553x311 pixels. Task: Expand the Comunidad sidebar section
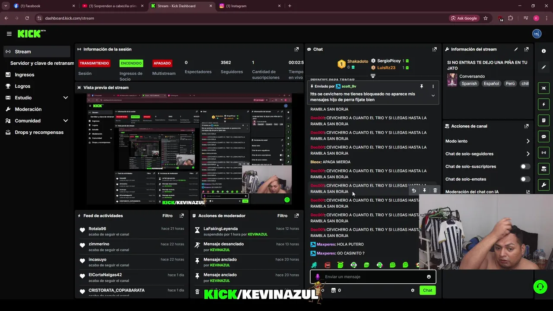tap(66, 121)
